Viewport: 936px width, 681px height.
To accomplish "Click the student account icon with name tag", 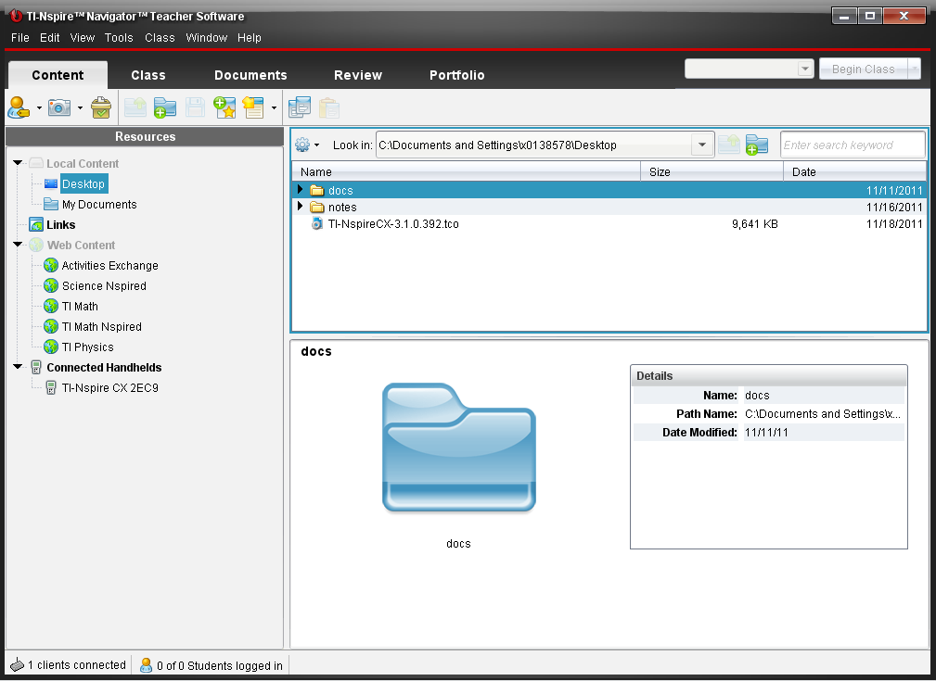I will coord(19,107).
